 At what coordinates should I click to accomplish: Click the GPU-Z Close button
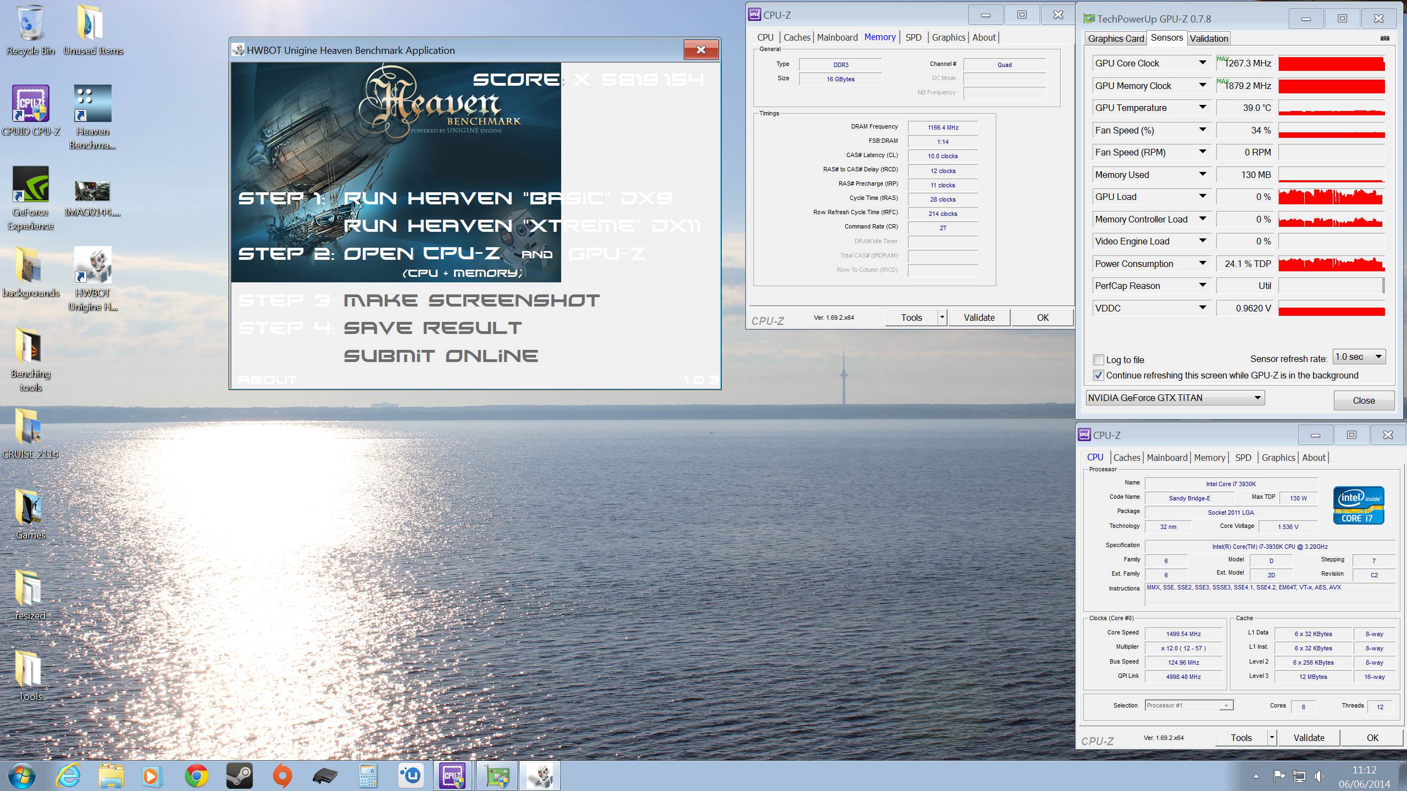(1364, 400)
